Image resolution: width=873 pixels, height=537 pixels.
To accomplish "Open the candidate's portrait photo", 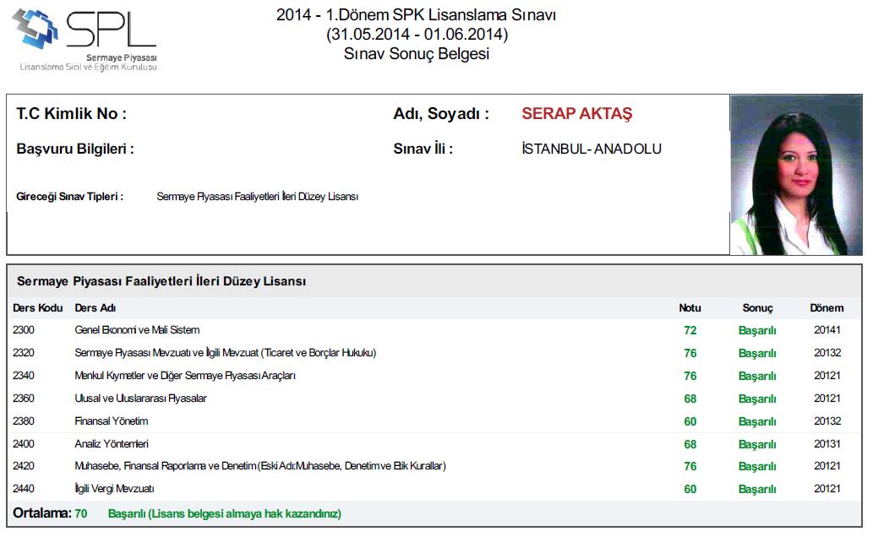I will tap(796, 175).
